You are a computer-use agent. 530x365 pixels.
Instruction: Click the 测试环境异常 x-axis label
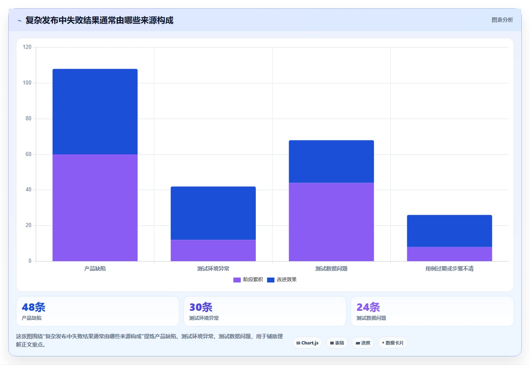point(213,269)
